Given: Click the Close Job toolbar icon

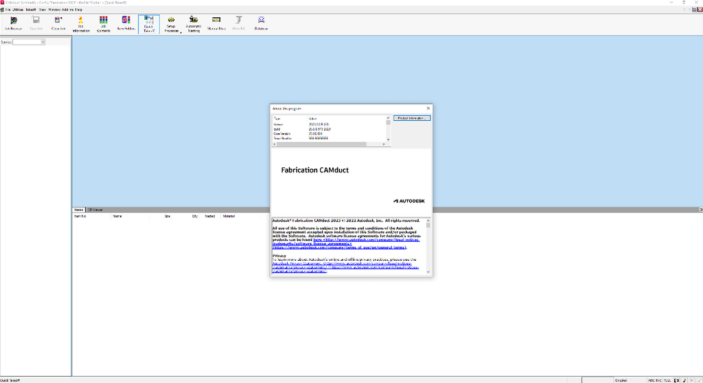Looking at the screenshot, I should click(x=58, y=24).
